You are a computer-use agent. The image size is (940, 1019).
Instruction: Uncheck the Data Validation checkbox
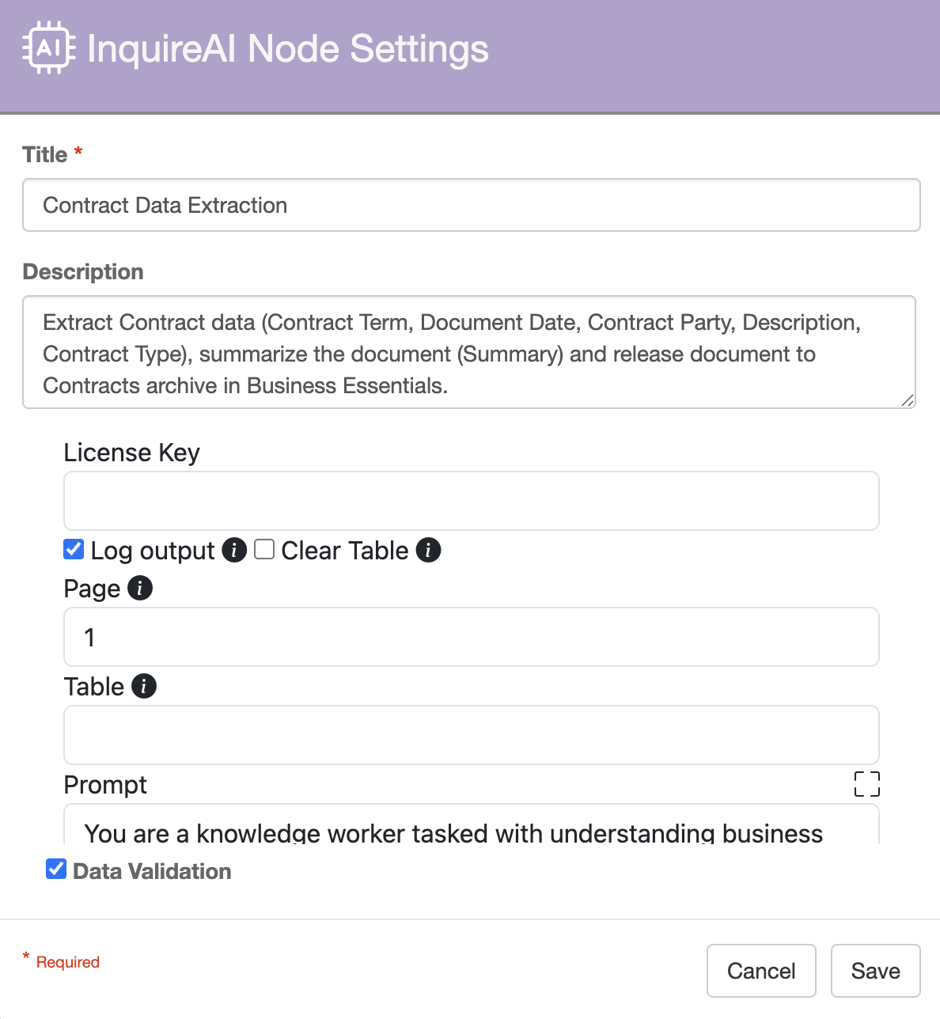[x=56, y=869]
